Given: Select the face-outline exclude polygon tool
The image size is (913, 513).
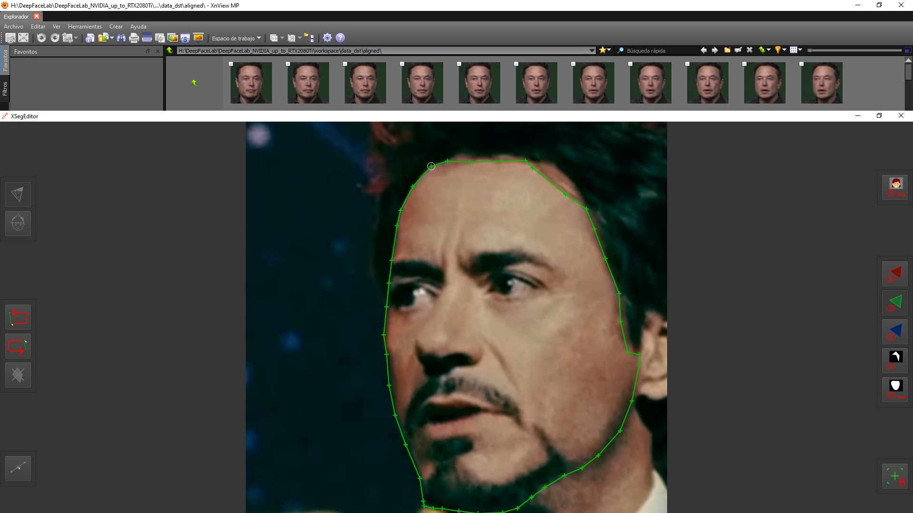Looking at the screenshot, I should 18,223.
